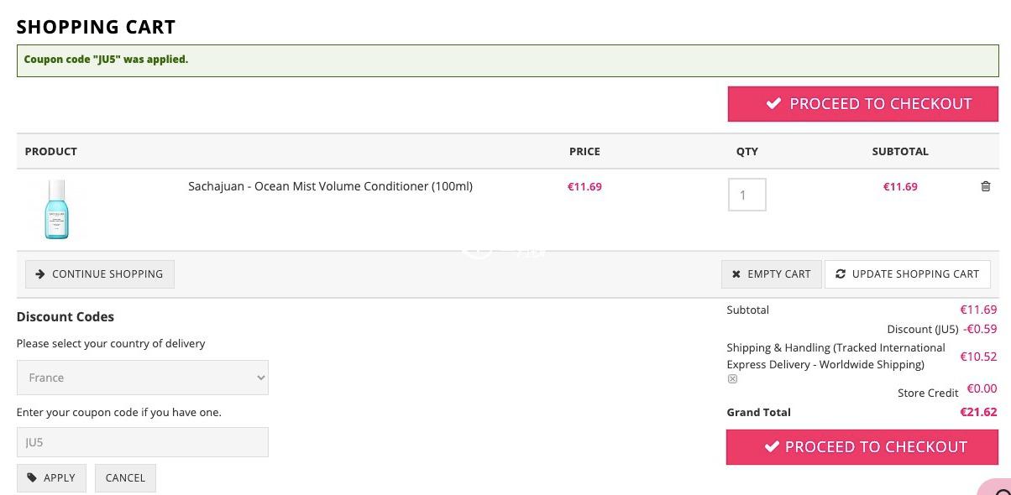Click the Discount (JU5) label
Screen dimensions: 1011x495
923,330
